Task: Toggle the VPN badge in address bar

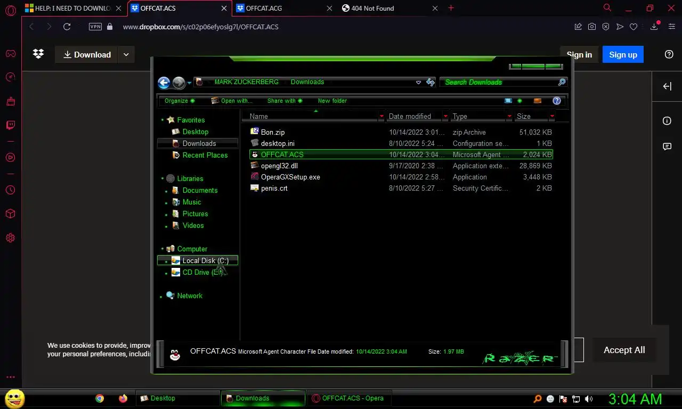Action: tap(95, 27)
